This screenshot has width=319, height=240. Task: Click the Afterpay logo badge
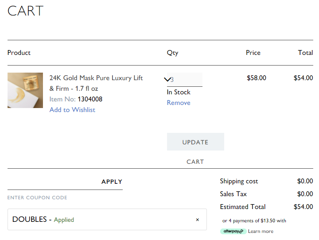(x=233, y=231)
